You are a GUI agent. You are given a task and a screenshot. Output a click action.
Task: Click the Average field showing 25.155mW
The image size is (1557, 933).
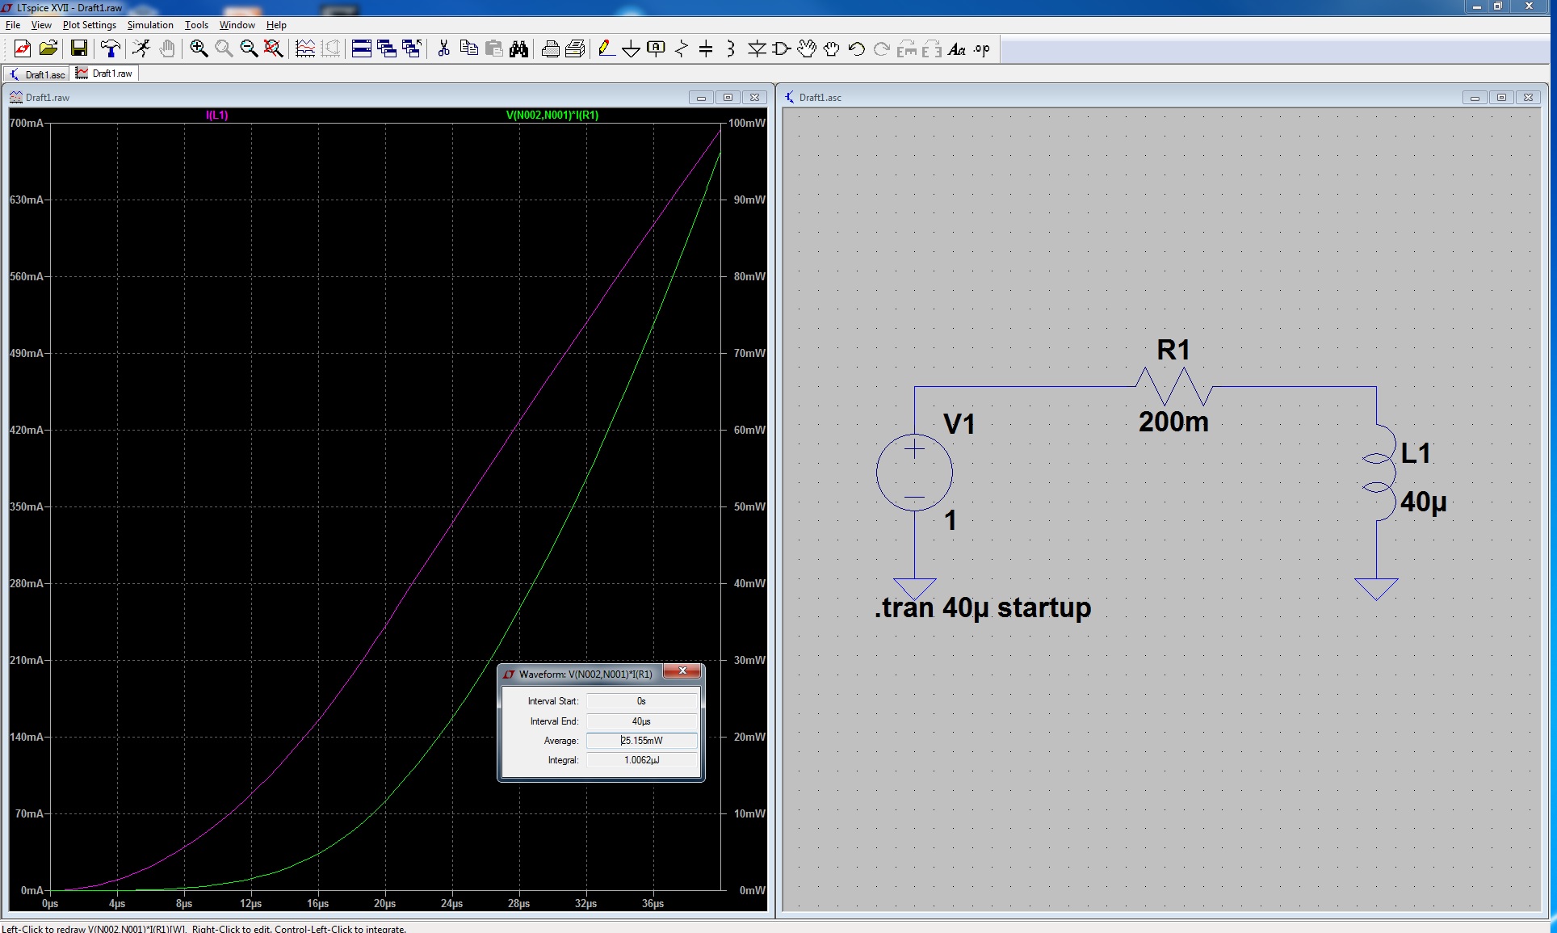pyautogui.click(x=641, y=741)
